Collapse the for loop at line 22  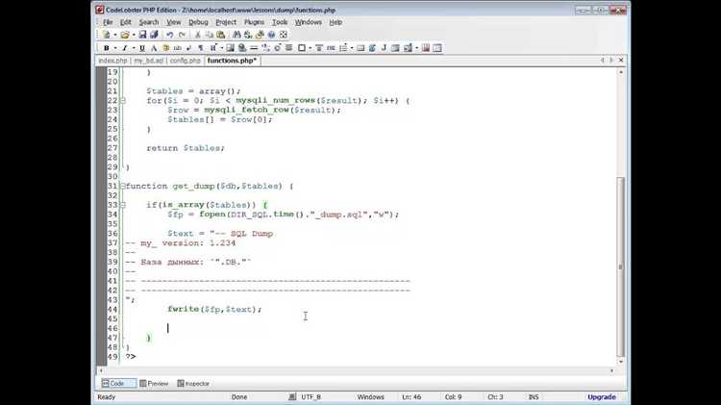point(123,100)
